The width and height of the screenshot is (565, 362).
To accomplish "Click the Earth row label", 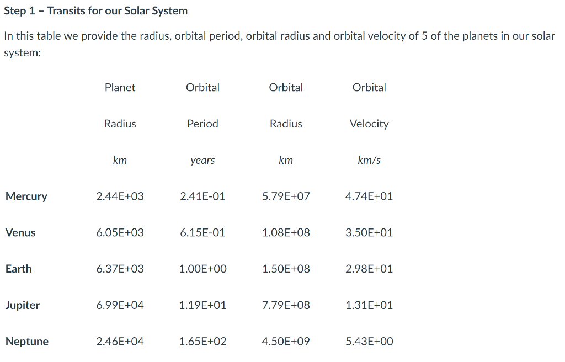I will [x=19, y=269].
